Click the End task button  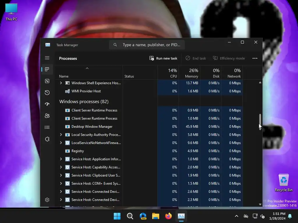coord(196,58)
